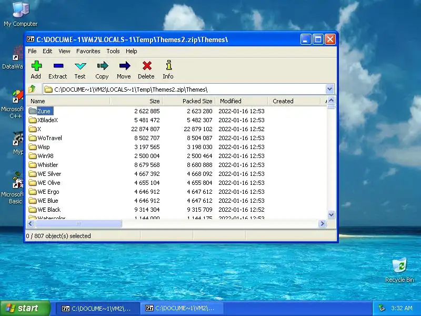Viewport: 421px width, 316px height.
Task: Click the Windows start button
Action: pyautogui.click(x=25, y=308)
